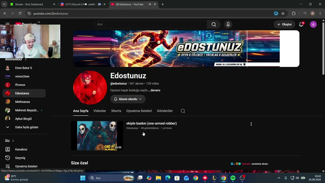The image size is (325, 183).
Task: Open the account avatar menu in YouTube
Action: pos(313,24)
